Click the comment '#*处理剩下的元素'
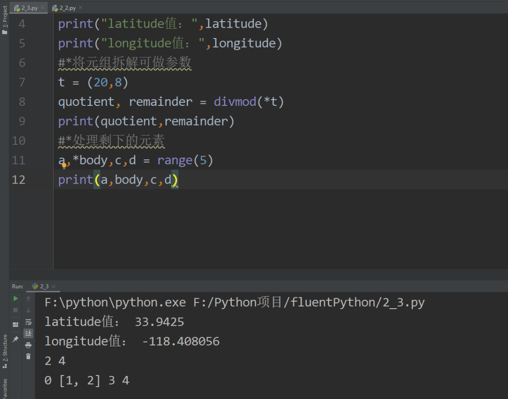Screen dimensions: 508x399 click(111, 141)
